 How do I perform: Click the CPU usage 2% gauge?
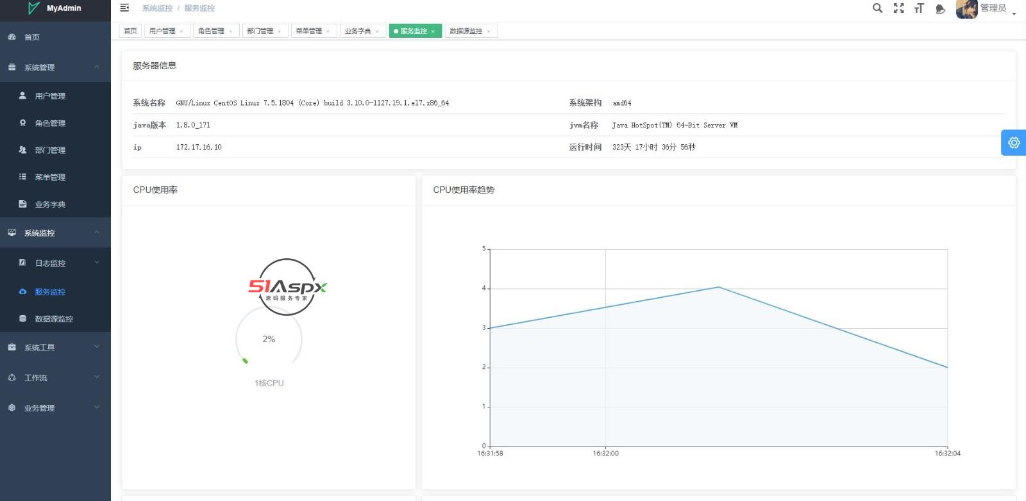coord(269,339)
